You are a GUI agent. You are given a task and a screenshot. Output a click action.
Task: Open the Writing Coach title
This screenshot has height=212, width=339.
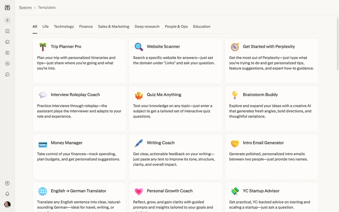(161, 143)
